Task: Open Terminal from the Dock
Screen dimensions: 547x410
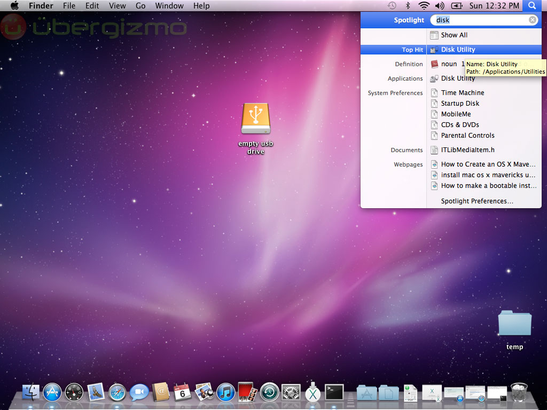Action: pos(334,393)
